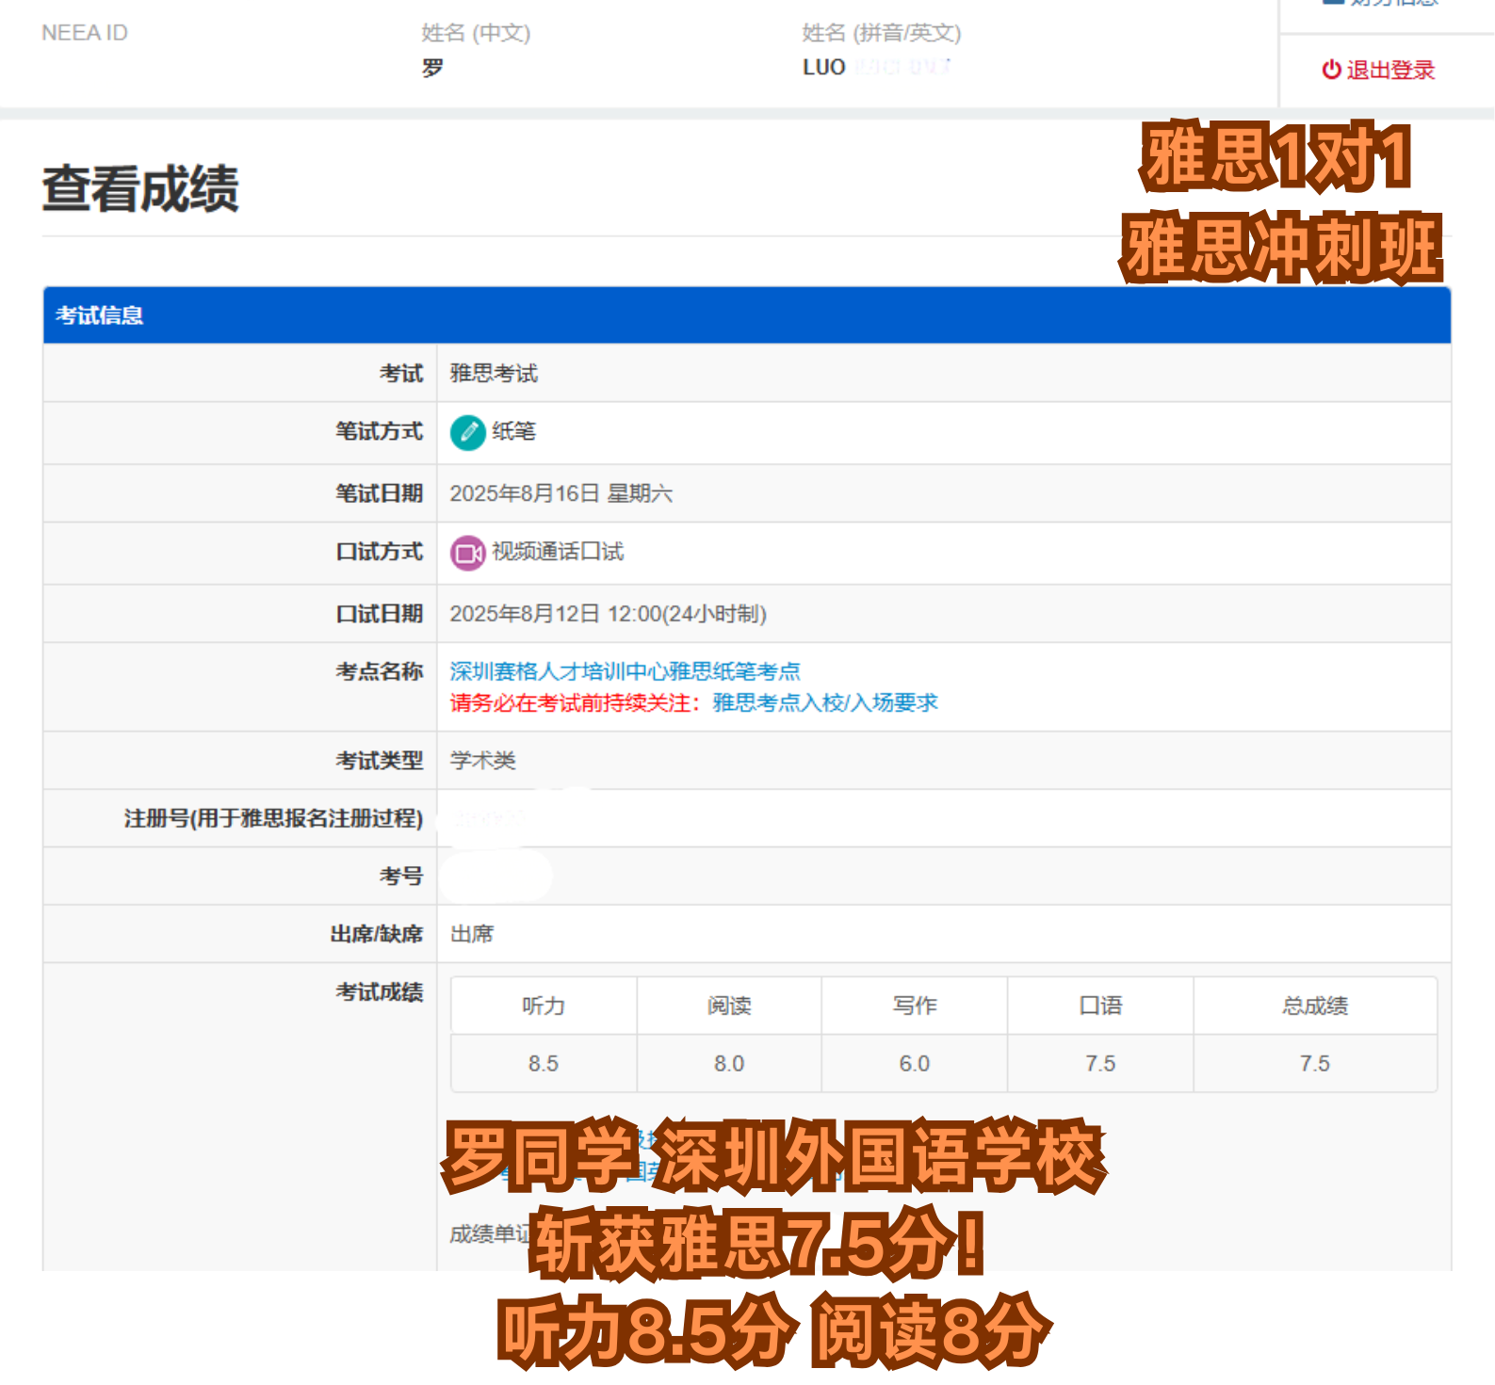Click the 学术类 exam type value

pyautogui.click(x=482, y=761)
